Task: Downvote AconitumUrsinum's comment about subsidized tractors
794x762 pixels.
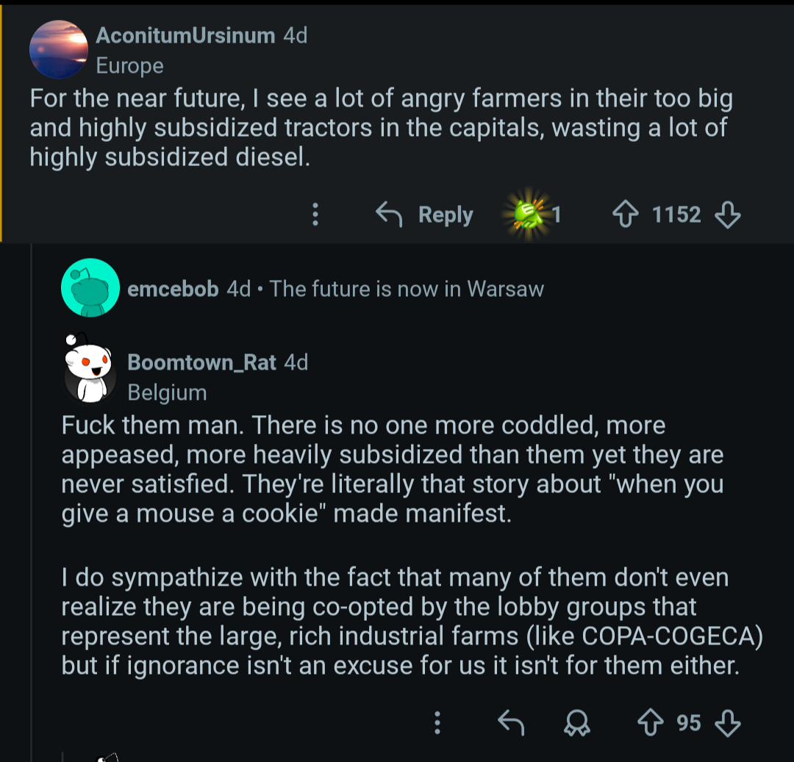Action: pyautogui.click(x=728, y=215)
